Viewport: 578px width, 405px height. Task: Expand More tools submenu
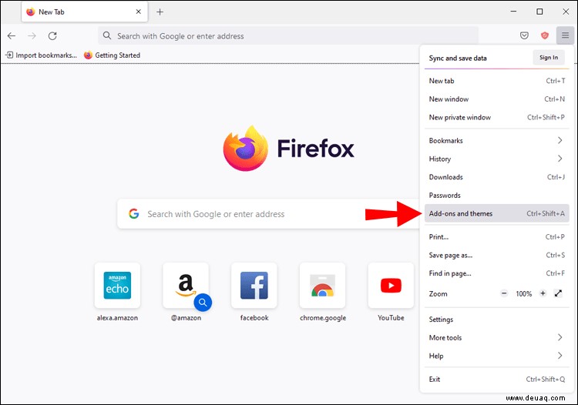pos(496,337)
